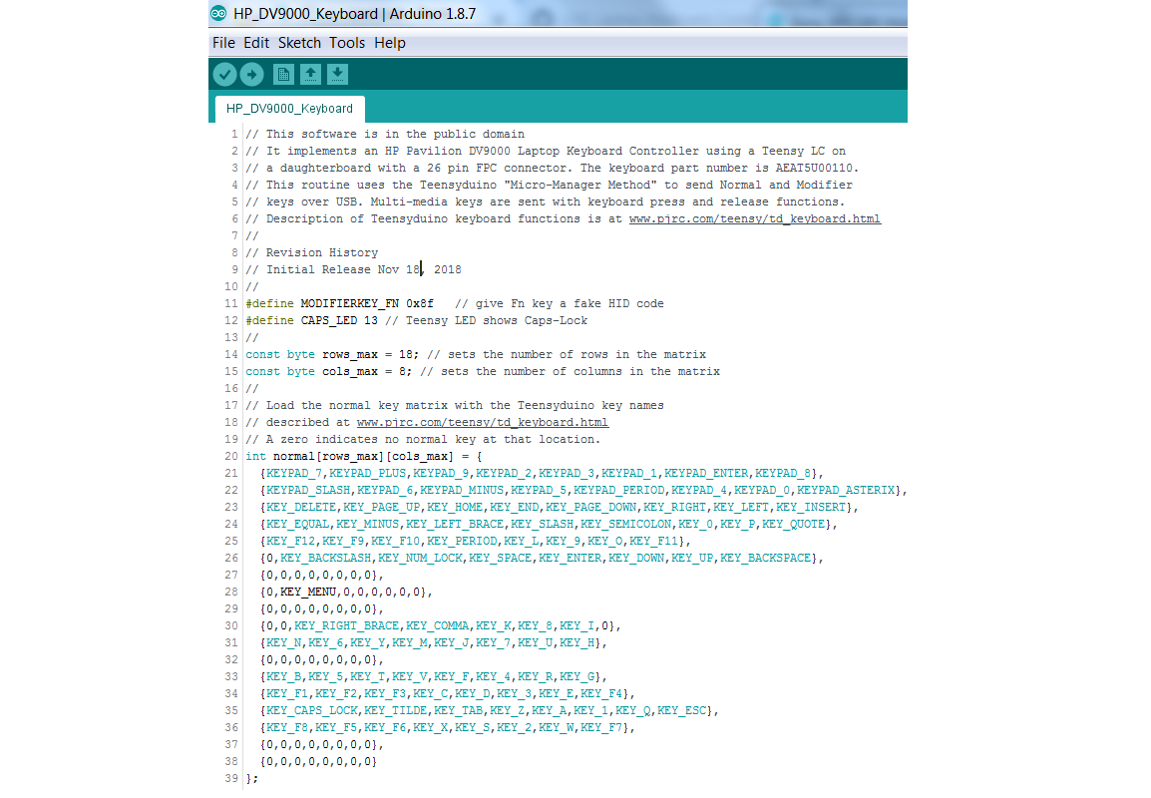Click KEY_RIGHT_BRACE on line 30
The image size is (1151, 798).
[346, 625]
